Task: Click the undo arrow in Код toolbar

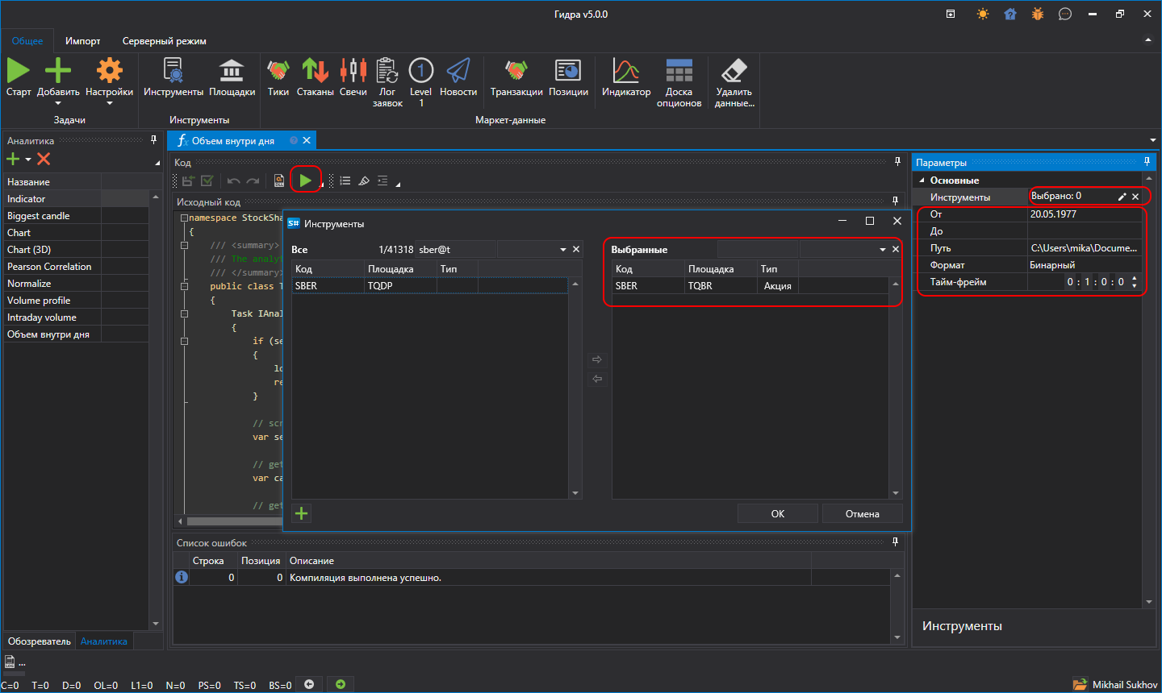Action: [234, 181]
